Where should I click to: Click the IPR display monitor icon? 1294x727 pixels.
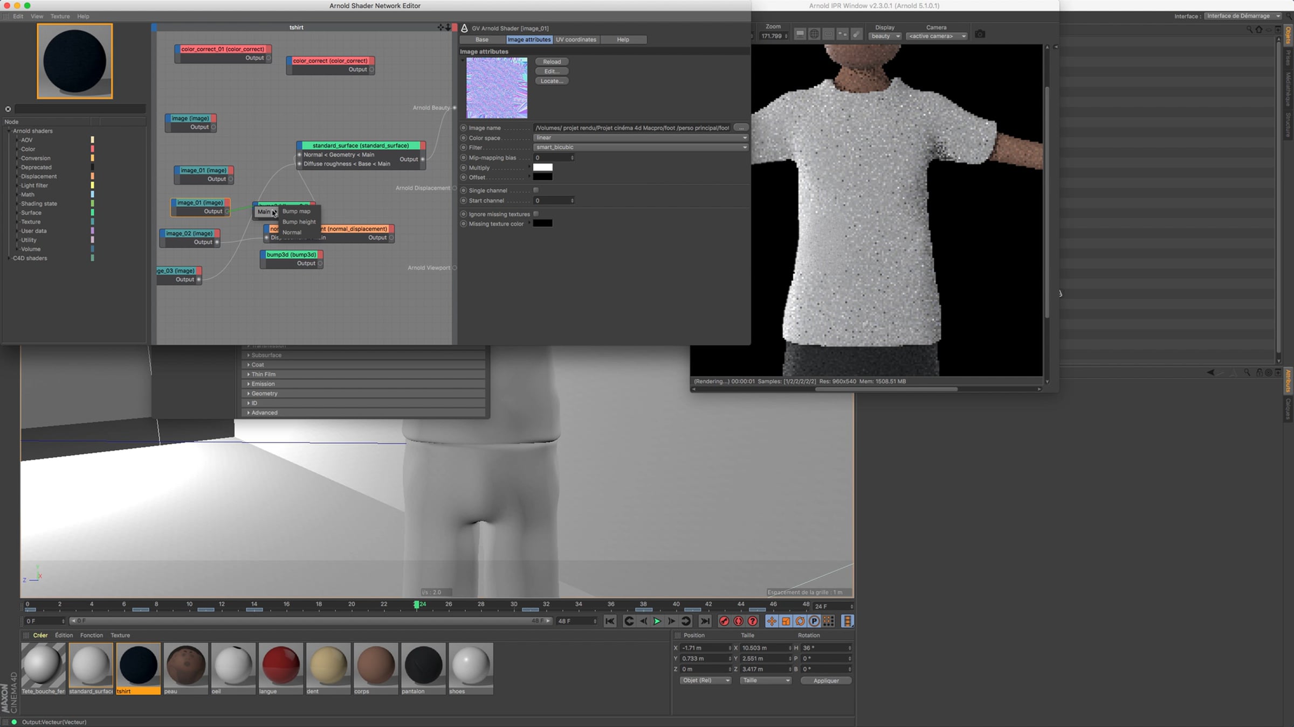(x=800, y=34)
